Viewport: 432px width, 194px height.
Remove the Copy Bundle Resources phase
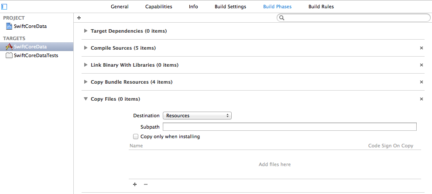click(422, 82)
